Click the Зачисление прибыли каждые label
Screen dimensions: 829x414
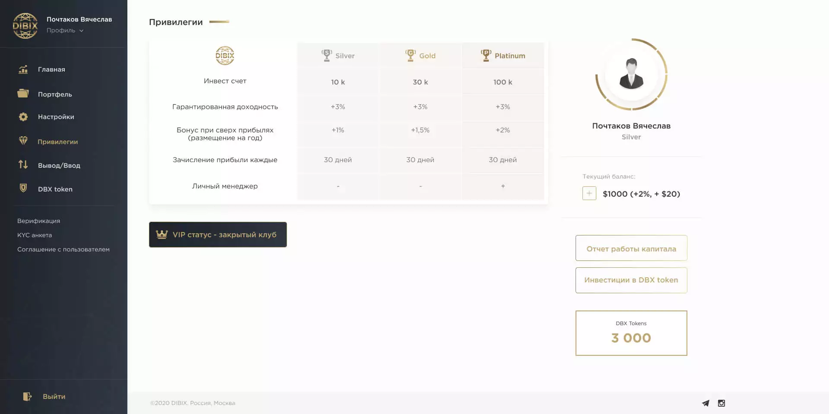point(225,160)
